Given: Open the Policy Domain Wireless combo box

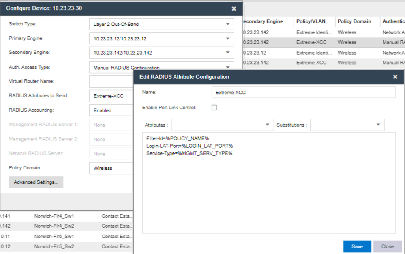Looking at the screenshot, I should [111, 168].
